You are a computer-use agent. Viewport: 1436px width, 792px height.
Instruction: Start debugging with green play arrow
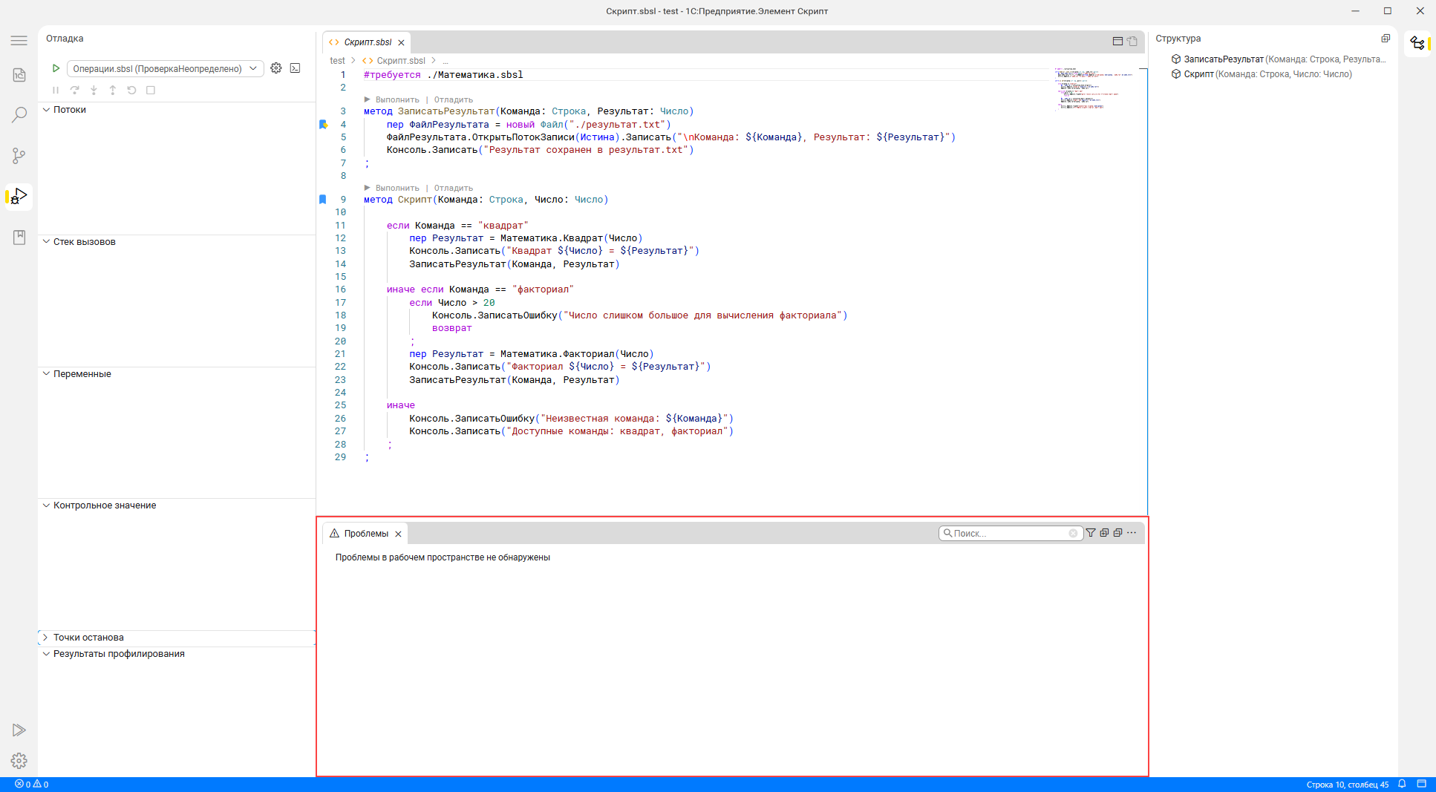tap(56, 68)
